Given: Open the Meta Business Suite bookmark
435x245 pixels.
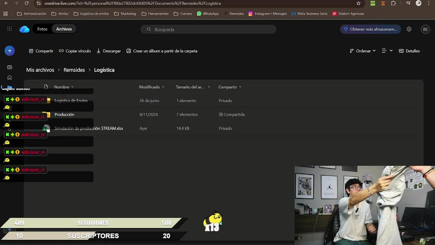Looking at the screenshot, I should [x=309, y=14].
